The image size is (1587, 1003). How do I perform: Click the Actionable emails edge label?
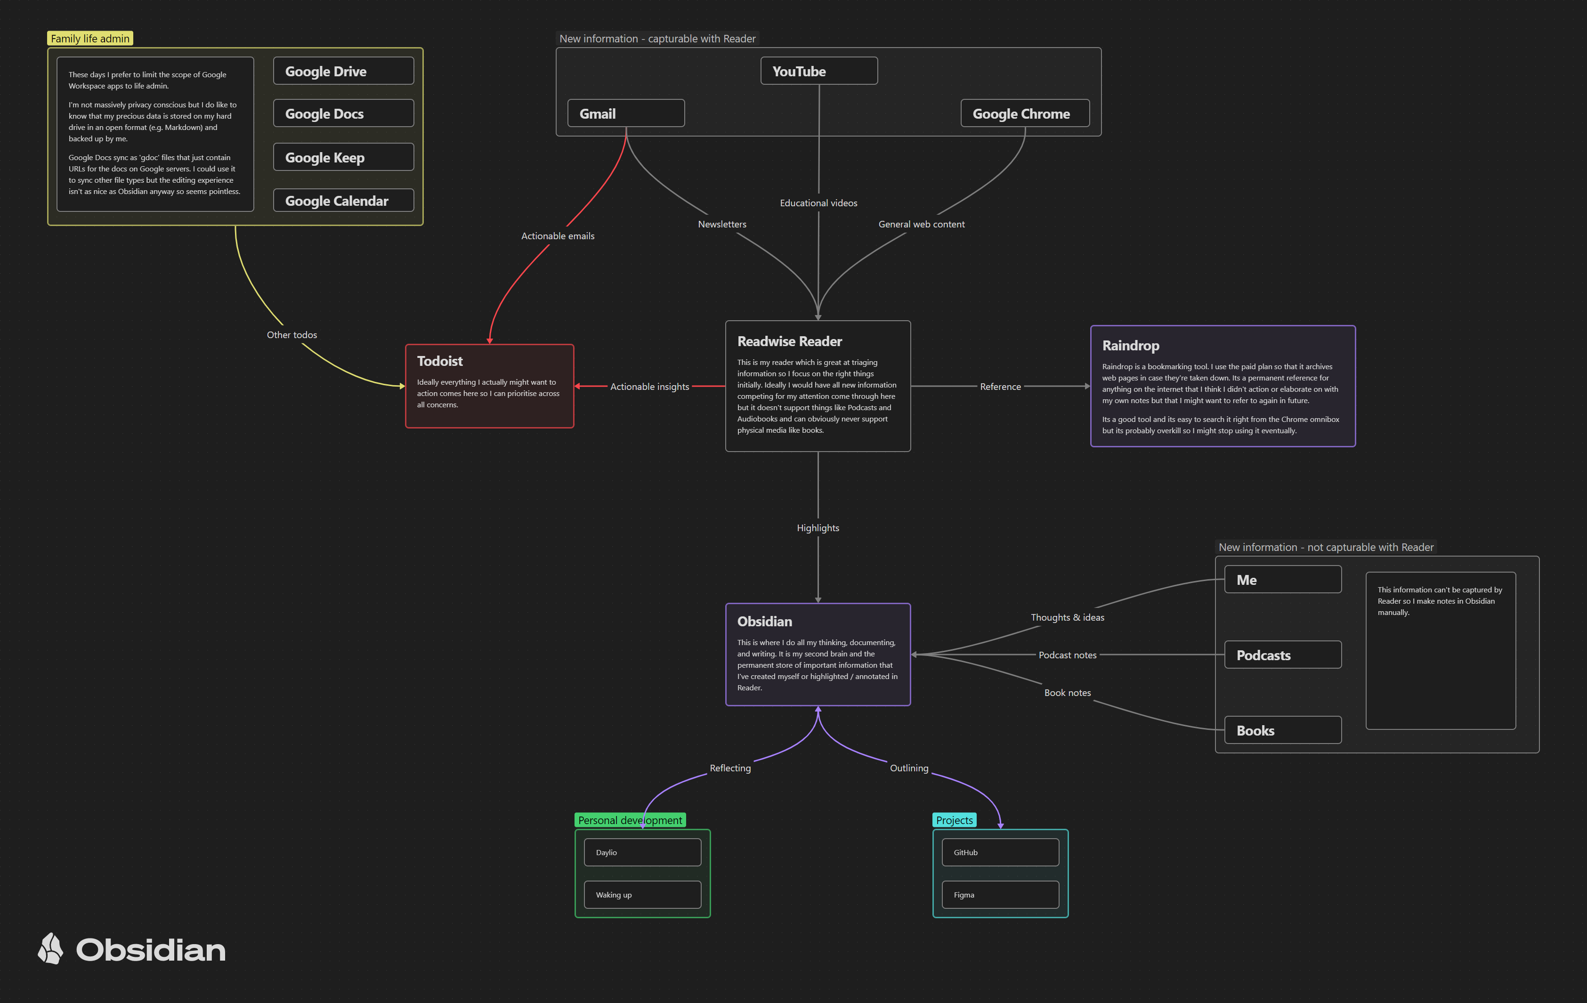558,236
